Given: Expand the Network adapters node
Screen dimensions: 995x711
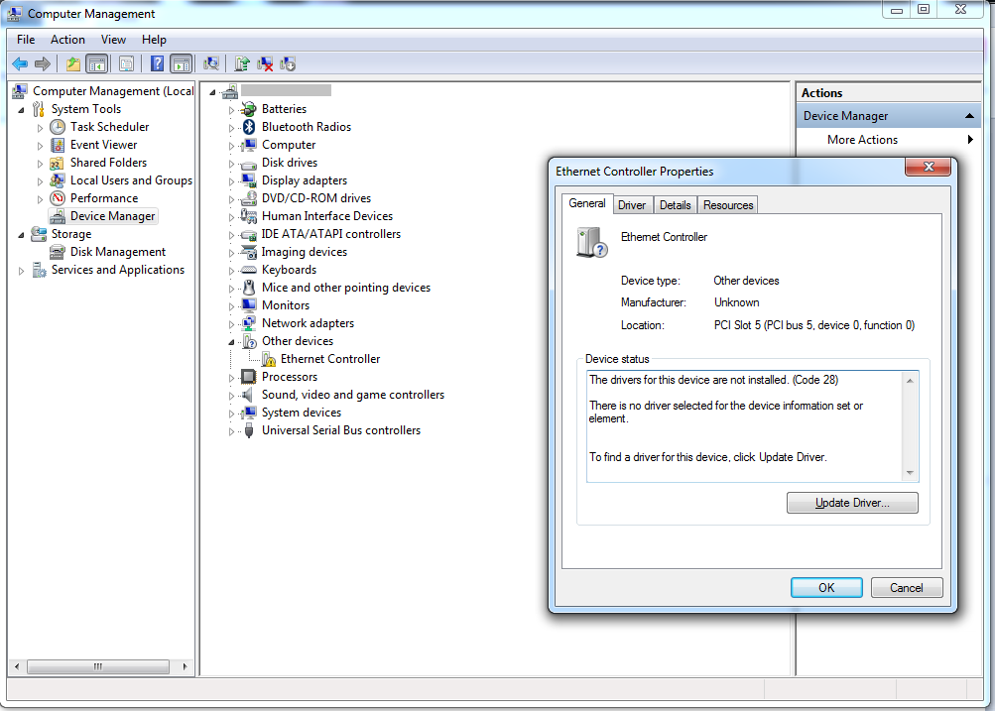Looking at the screenshot, I should [x=231, y=324].
